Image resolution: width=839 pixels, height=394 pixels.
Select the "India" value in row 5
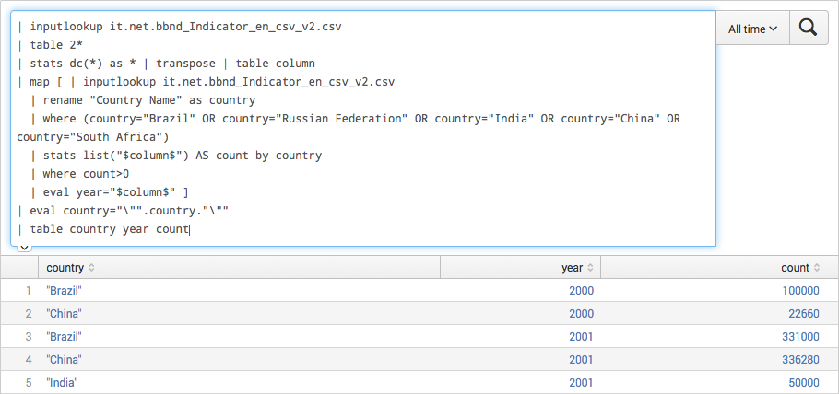pos(61,382)
